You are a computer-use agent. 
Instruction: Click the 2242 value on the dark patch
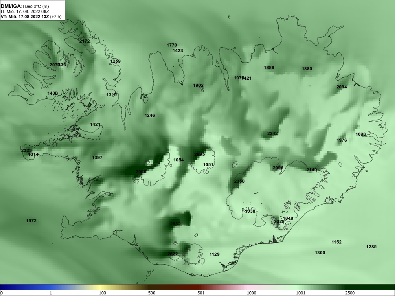coord(273,133)
